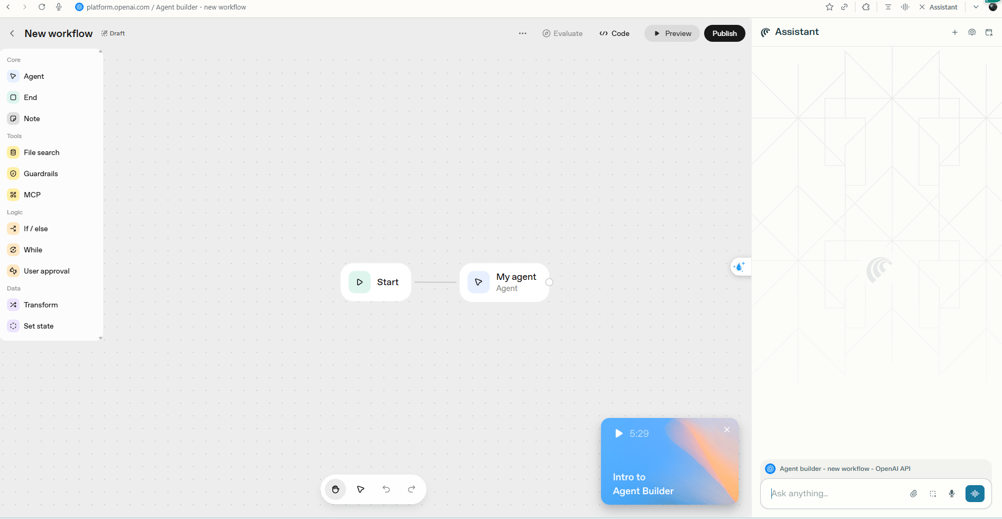Open Assistant in a separate window
The image size is (1002, 519).
pyautogui.click(x=989, y=32)
